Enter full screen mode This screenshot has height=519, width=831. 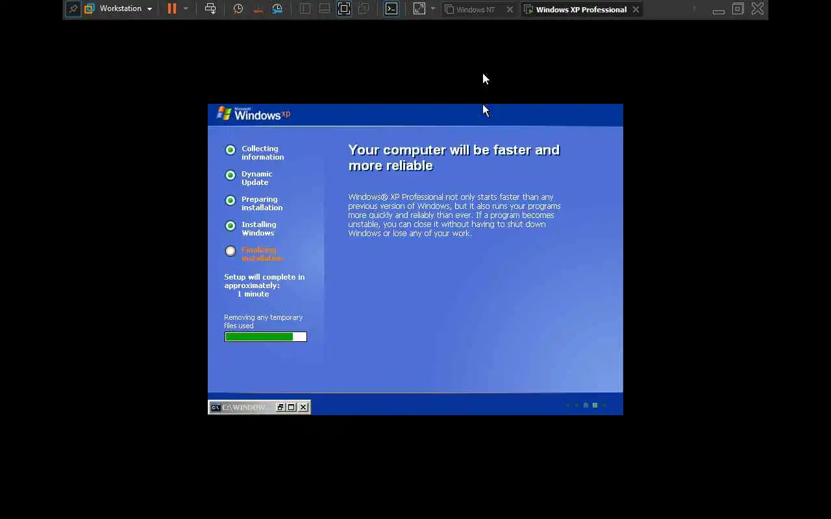pos(344,9)
